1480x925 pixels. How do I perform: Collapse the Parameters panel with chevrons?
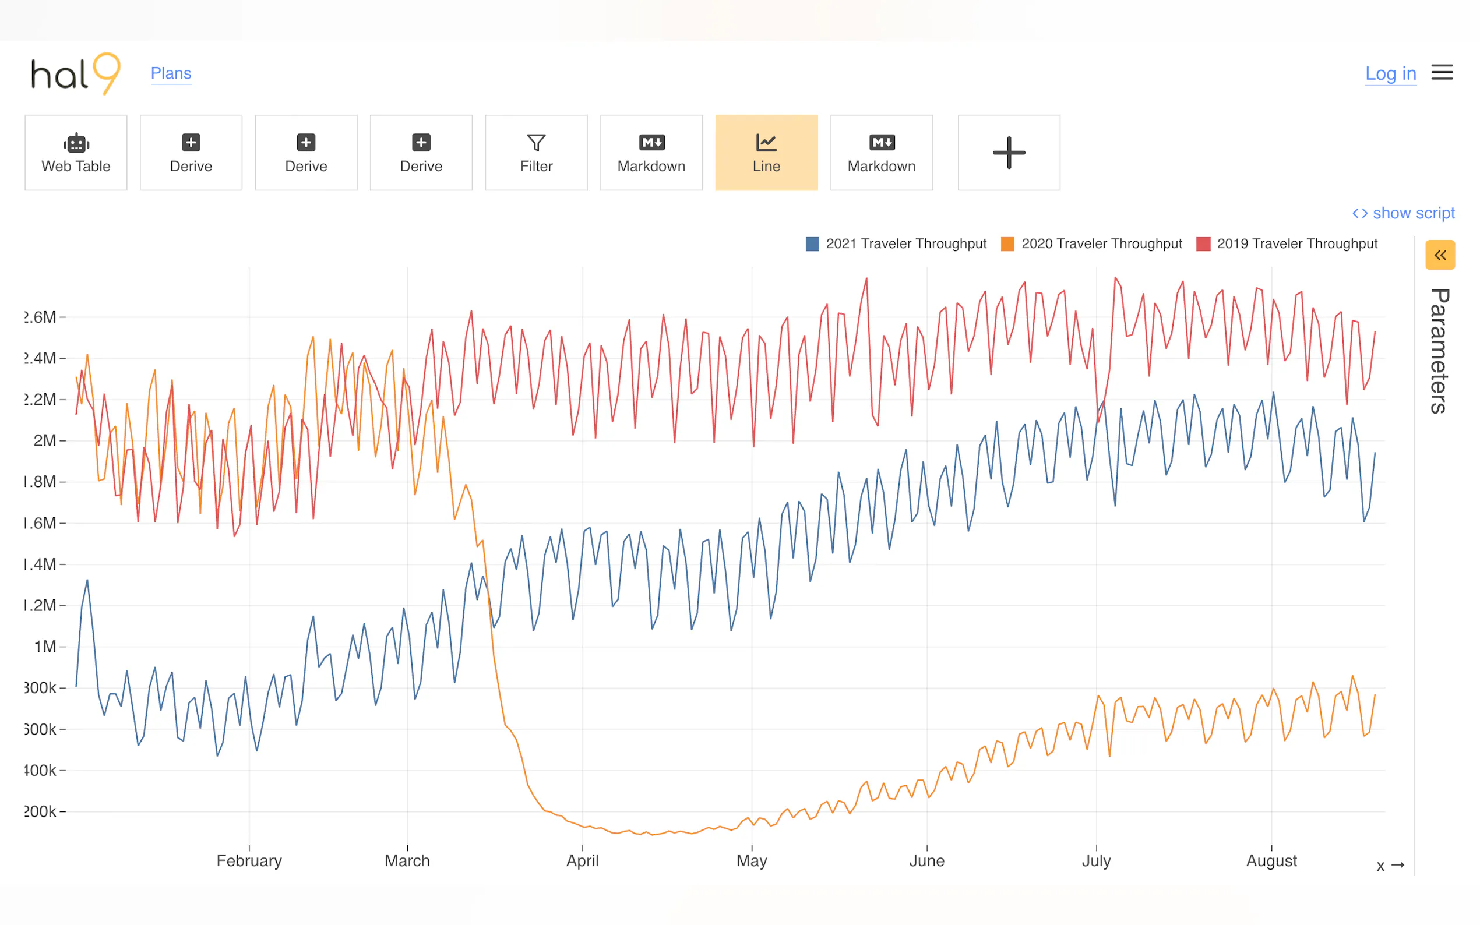tap(1440, 255)
